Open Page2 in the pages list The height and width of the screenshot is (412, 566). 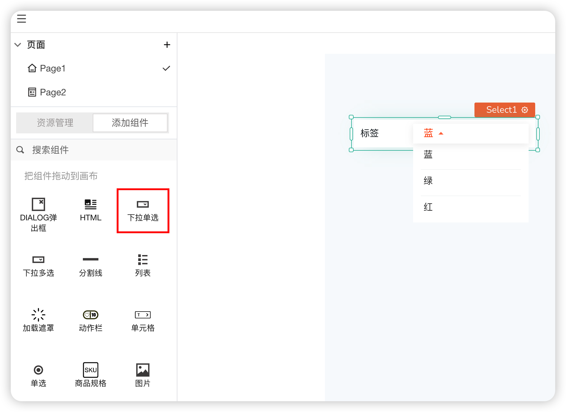[x=53, y=92]
